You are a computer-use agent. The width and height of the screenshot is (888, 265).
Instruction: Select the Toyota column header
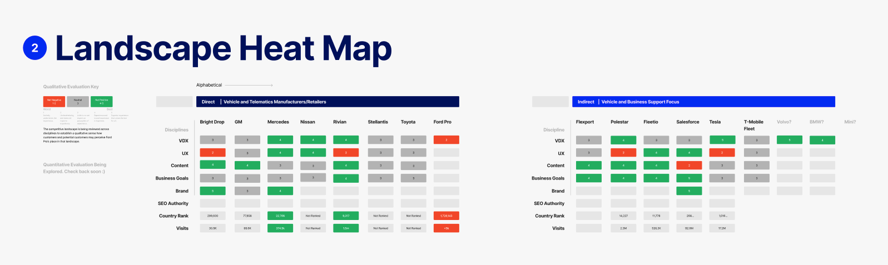[408, 122]
